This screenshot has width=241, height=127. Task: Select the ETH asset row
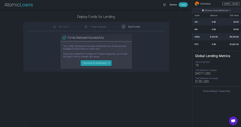click(x=217, y=44)
